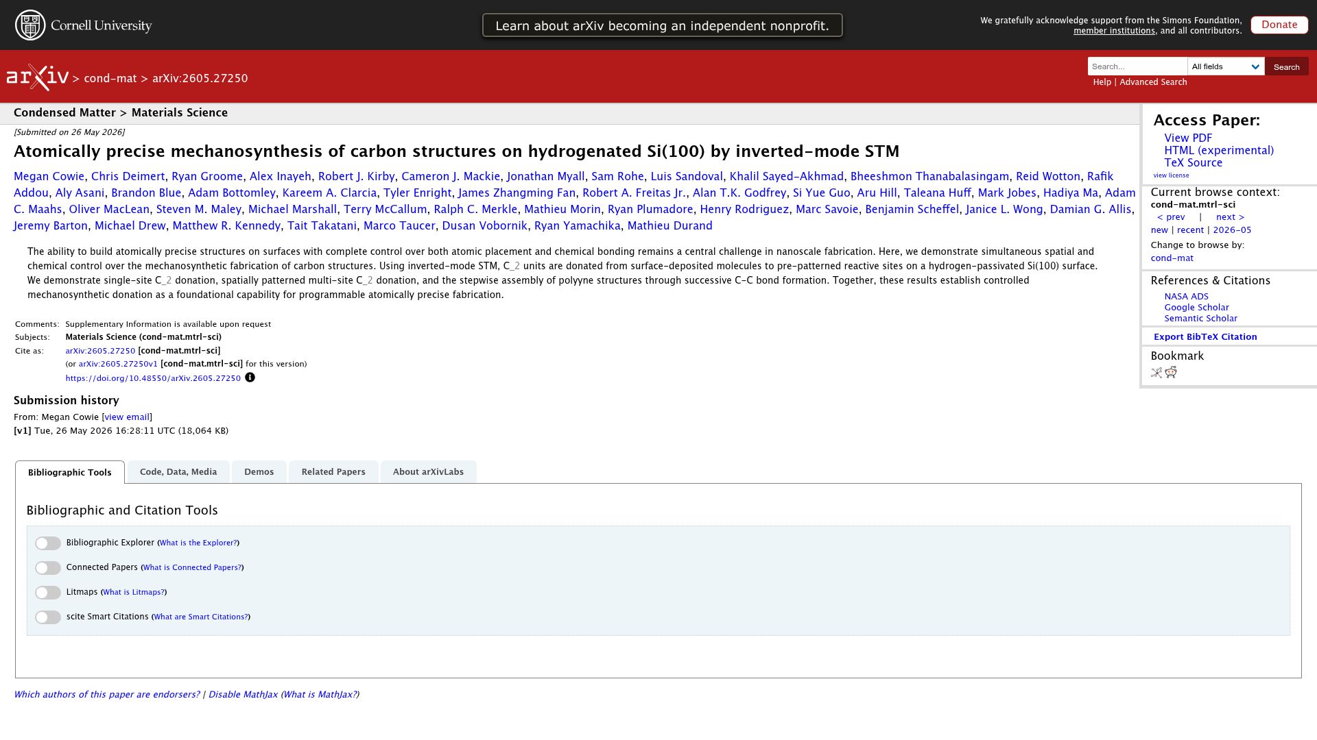
Task: Open the About arXivLabs tab
Action: pyautogui.click(x=428, y=471)
